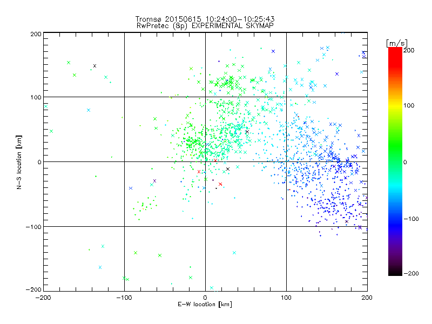Click the colorbar label '-200' at bottom
Screen dimensions: 432x324
click(411, 273)
